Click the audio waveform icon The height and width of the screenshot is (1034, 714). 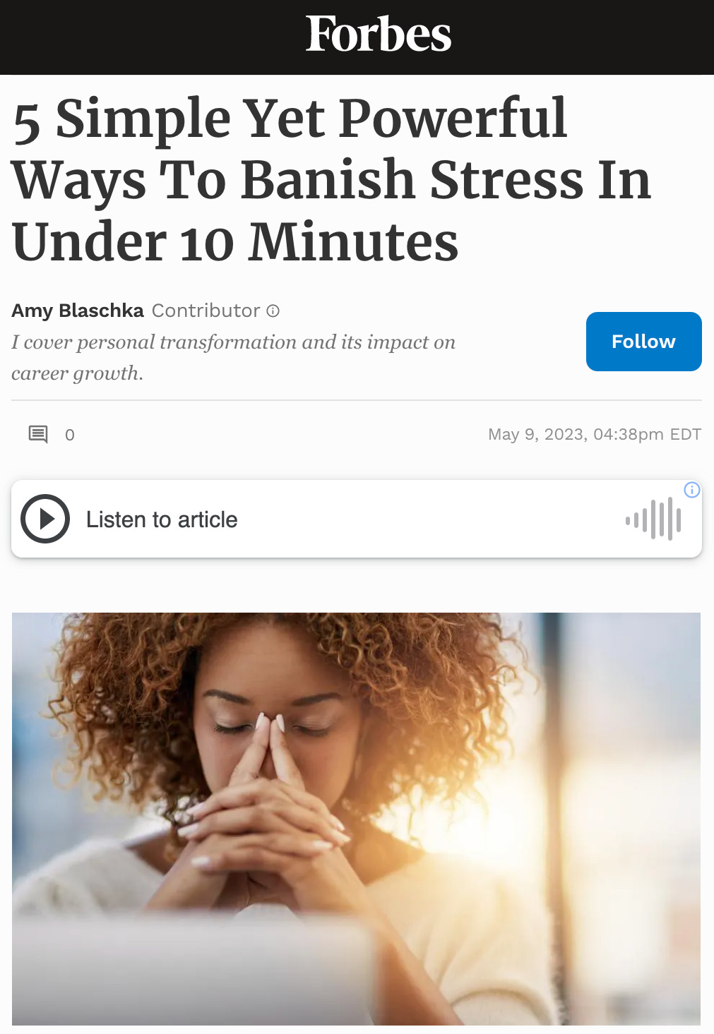[x=653, y=519]
